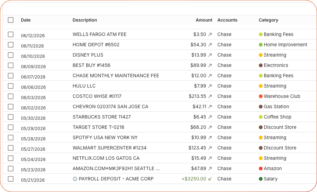Check the CHEVRON 0203174 SAN JOSE row checkbox
Screen dimensions: 317x192
pos(11,107)
